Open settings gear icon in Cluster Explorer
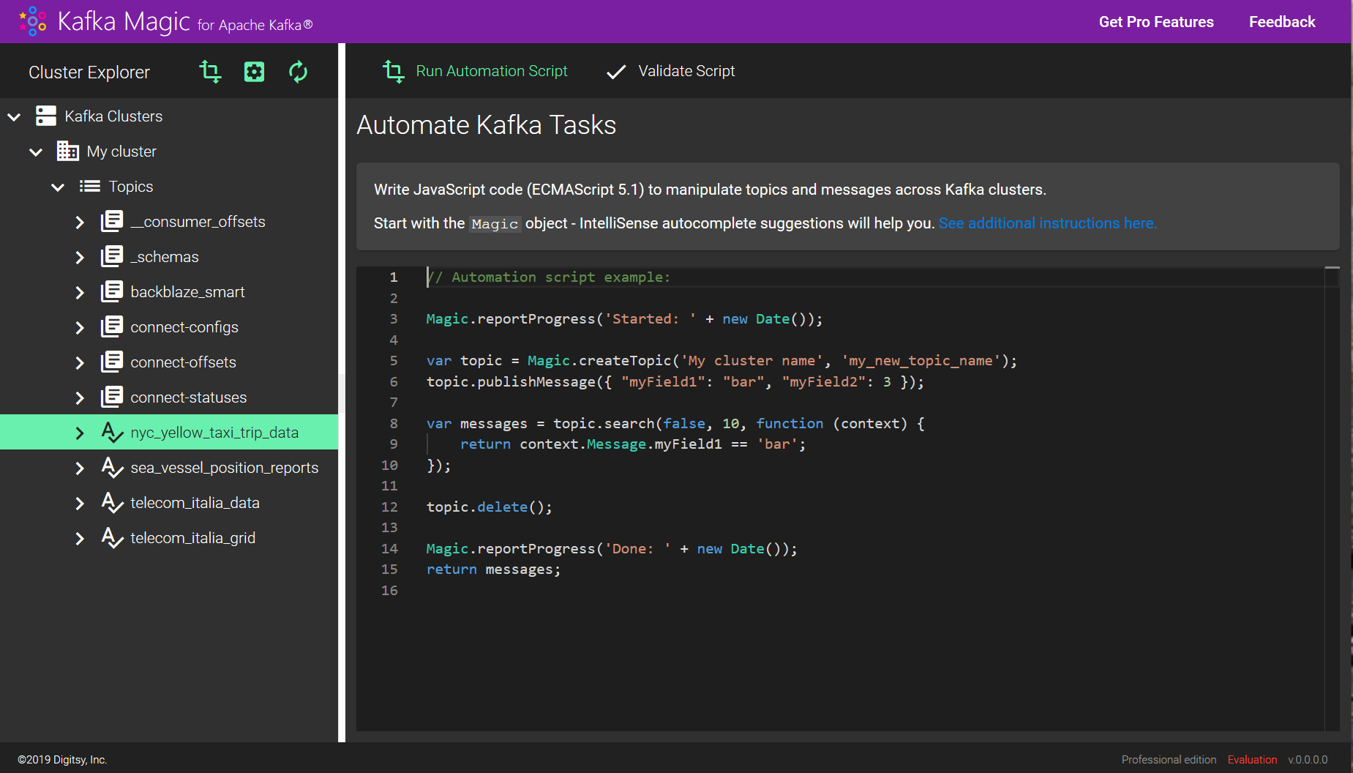The image size is (1353, 773). (x=254, y=72)
